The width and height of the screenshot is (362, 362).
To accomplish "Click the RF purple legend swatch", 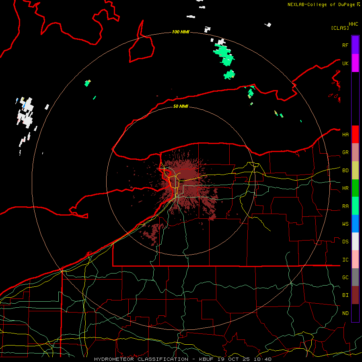I will click(x=355, y=45).
